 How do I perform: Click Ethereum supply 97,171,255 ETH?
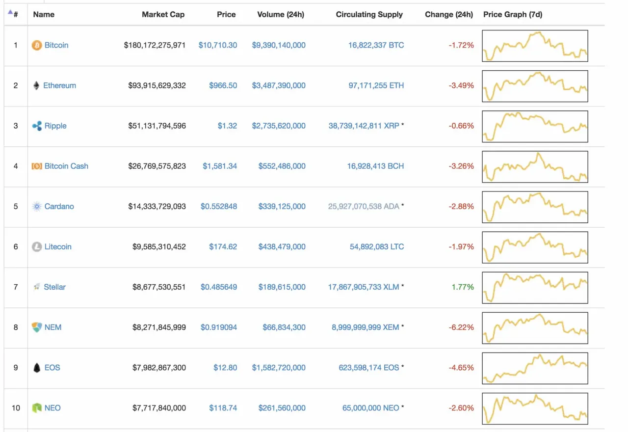tap(376, 85)
